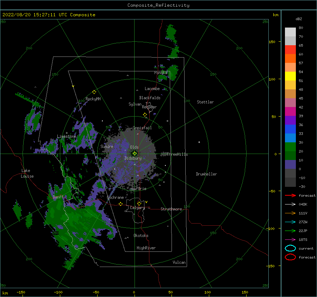Screen dimensions: 317x297
Task: Click the Okotoks label
Action: click(x=141, y=235)
